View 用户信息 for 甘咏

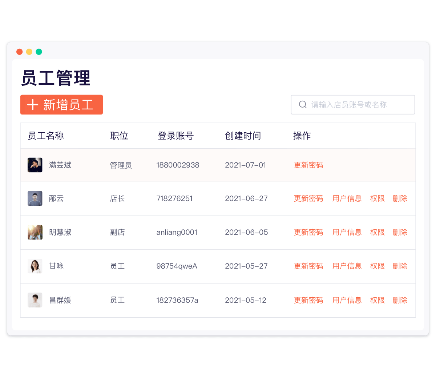[347, 266]
